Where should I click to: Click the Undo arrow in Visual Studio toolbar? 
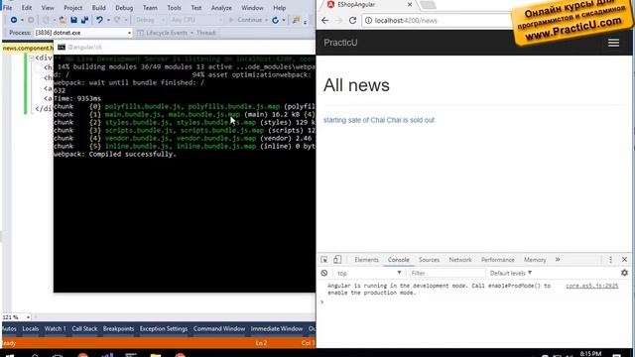pos(99,20)
